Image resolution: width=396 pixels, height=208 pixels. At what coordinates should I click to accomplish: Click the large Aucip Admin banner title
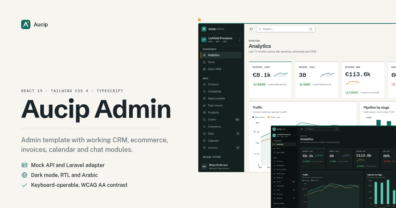tap(96, 109)
